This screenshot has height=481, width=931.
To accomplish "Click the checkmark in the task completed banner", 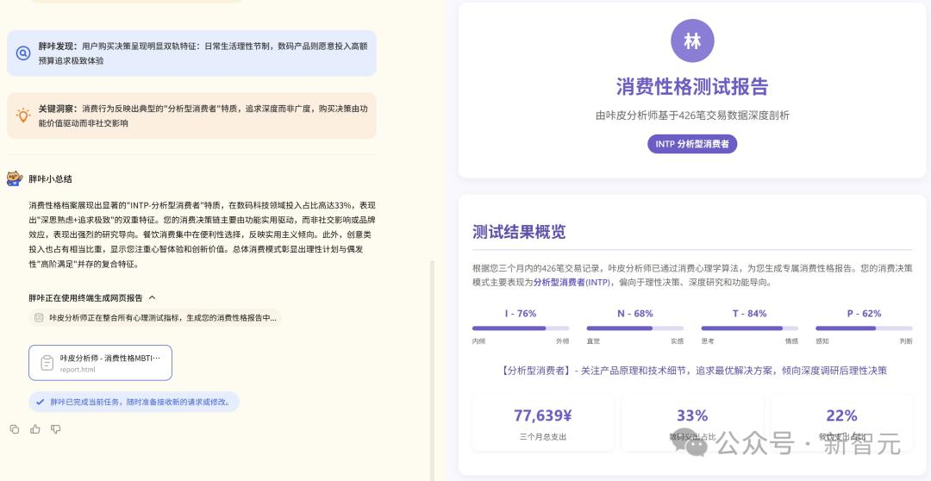I will [x=40, y=402].
